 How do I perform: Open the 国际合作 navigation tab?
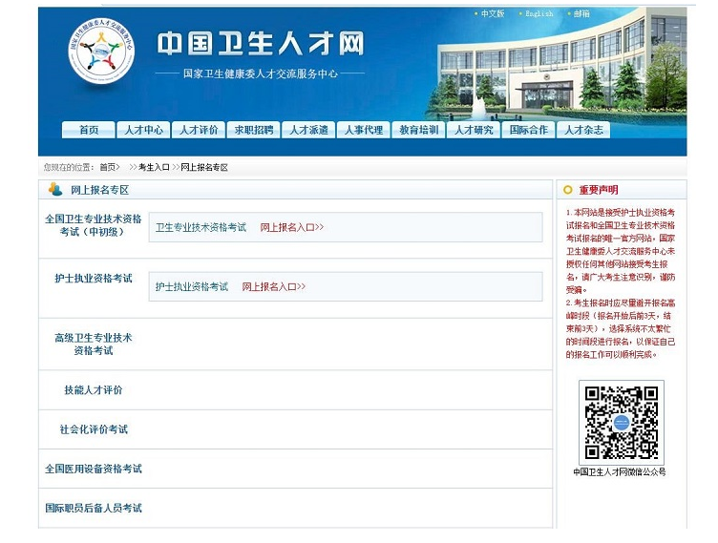[x=528, y=130]
